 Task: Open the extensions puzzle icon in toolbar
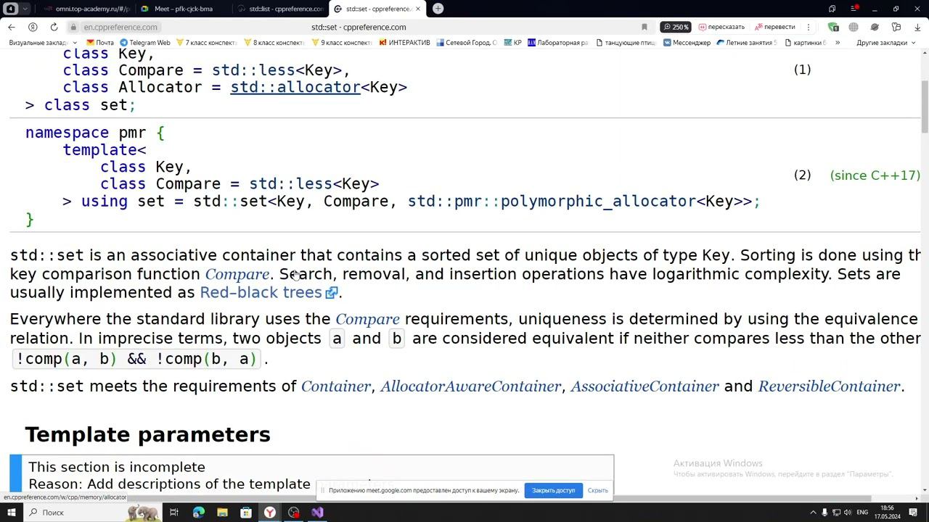point(896,27)
